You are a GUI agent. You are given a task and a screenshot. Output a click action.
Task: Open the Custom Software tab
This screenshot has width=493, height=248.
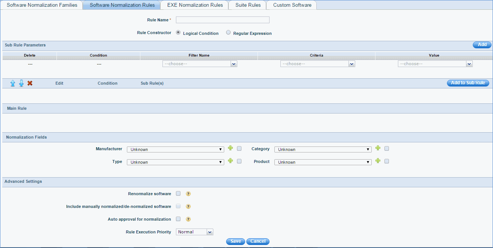292,5
